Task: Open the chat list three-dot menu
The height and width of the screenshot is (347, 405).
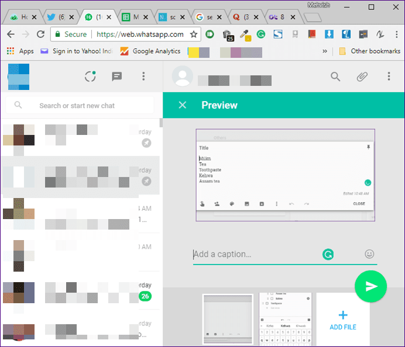Action: [x=143, y=77]
